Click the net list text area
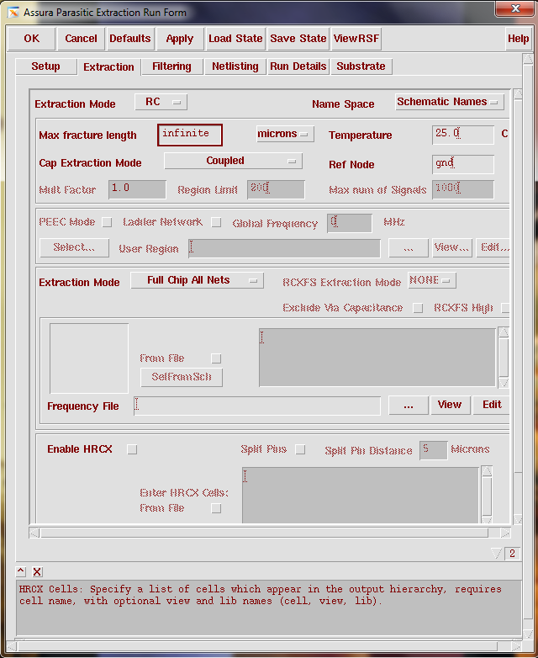The height and width of the screenshot is (658, 538). [x=377, y=358]
